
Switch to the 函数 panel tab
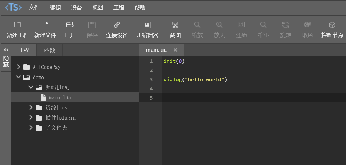click(50, 50)
